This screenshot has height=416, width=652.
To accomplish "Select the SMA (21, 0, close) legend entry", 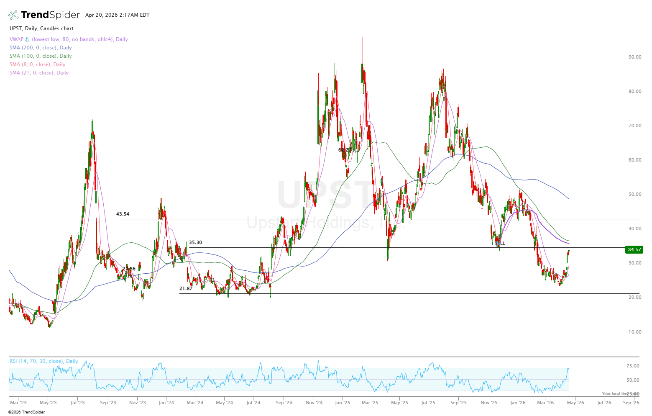I will [39, 73].
